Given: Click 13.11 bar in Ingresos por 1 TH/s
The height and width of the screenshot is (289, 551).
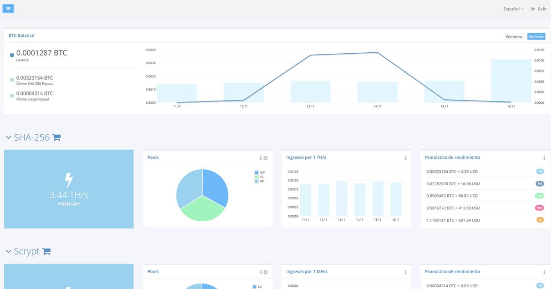Looking at the screenshot, I should (x=341, y=198).
